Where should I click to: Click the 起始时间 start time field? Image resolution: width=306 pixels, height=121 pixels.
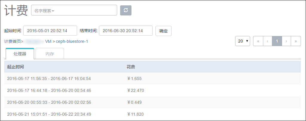pos(50,31)
